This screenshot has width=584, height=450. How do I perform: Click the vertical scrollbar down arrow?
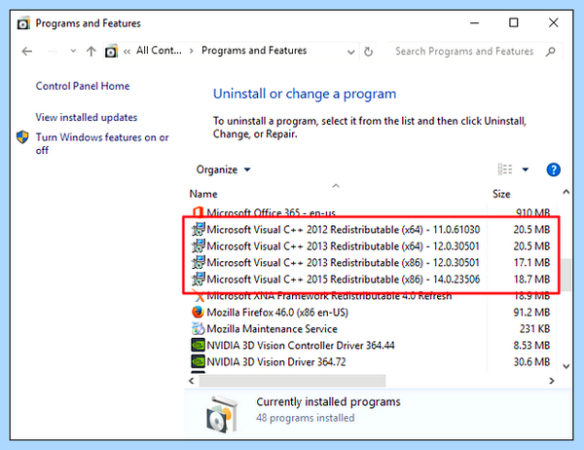566,366
